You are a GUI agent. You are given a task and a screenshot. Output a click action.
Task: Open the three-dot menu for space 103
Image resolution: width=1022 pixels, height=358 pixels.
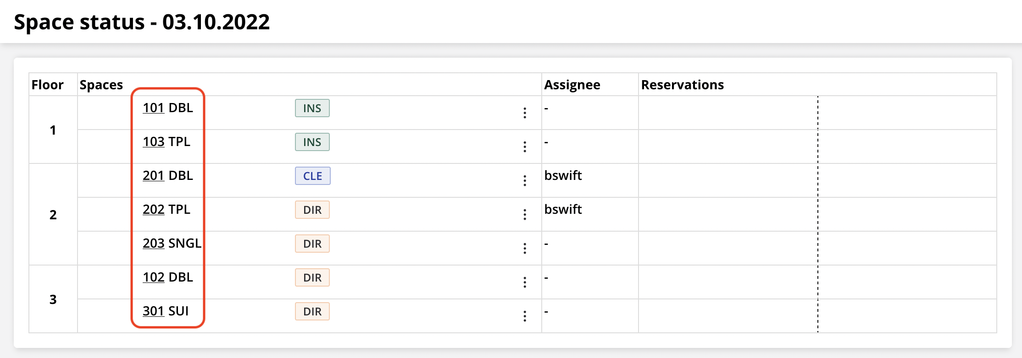tap(525, 146)
